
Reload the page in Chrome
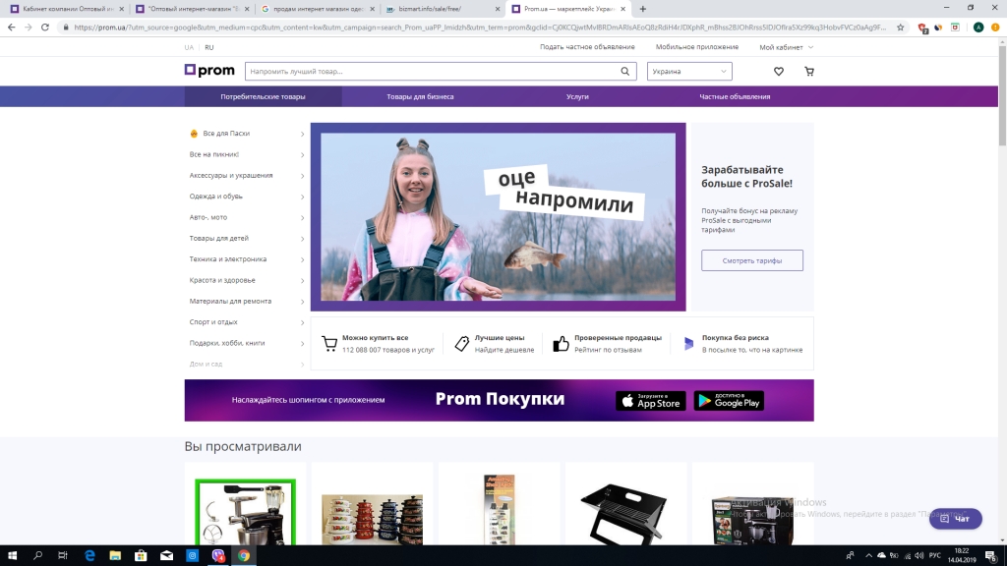(x=45, y=27)
